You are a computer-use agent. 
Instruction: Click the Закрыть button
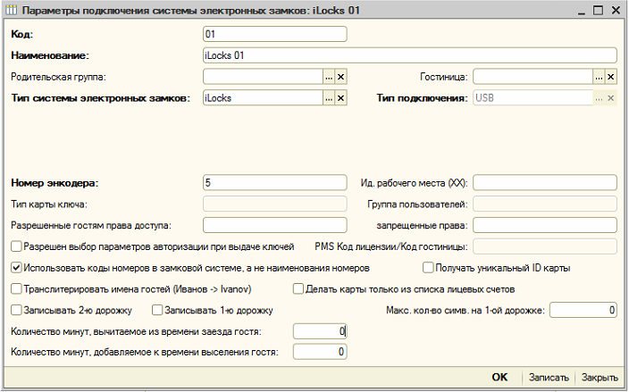pyautogui.click(x=600, y=377)
